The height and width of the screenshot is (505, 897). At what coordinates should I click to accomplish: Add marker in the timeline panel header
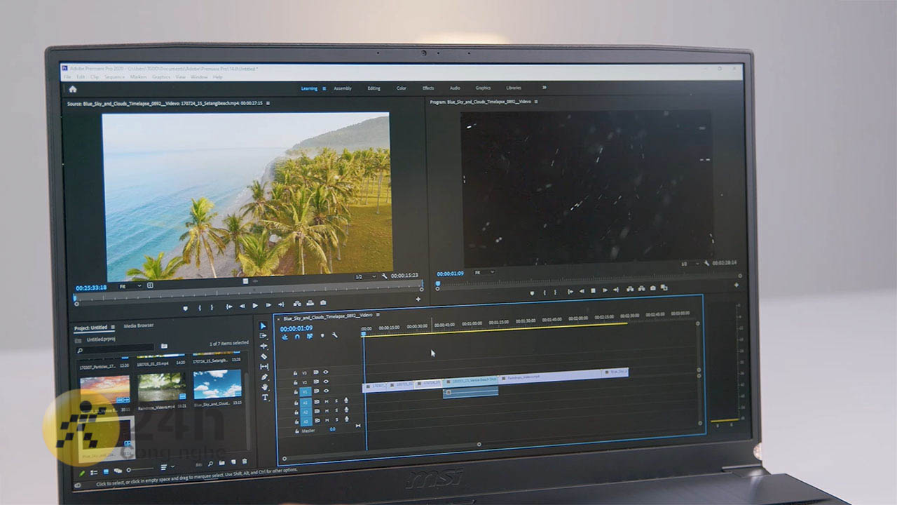pyautogui.click(x=322, y=335)
